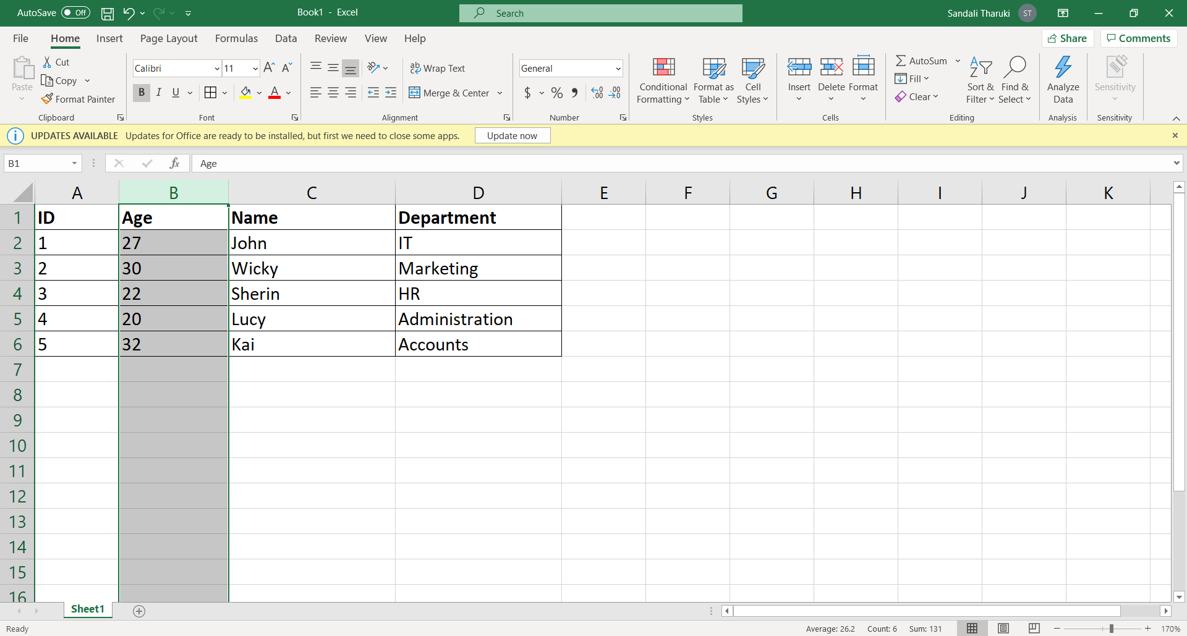1187x636 pixels.
Task: Toggle center alignment
Action: click(333, 93)
